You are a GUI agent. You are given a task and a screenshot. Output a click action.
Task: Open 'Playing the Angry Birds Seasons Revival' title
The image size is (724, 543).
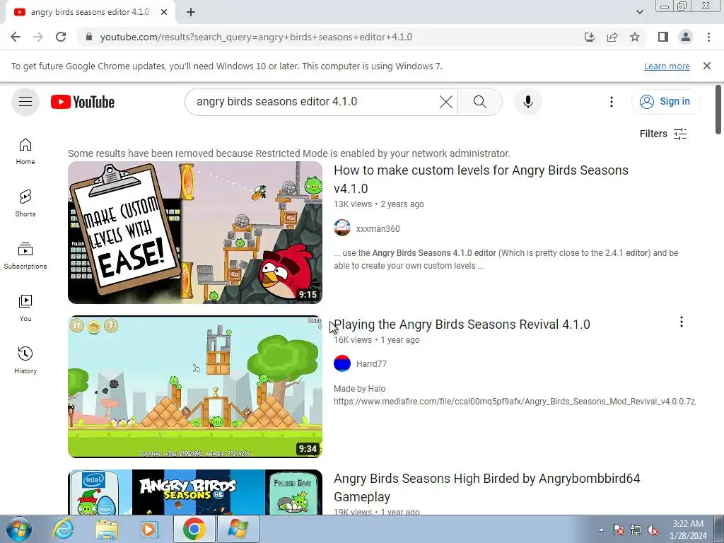[462, 324]
